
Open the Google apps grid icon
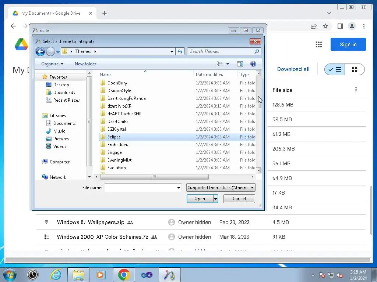pos(319,44)
